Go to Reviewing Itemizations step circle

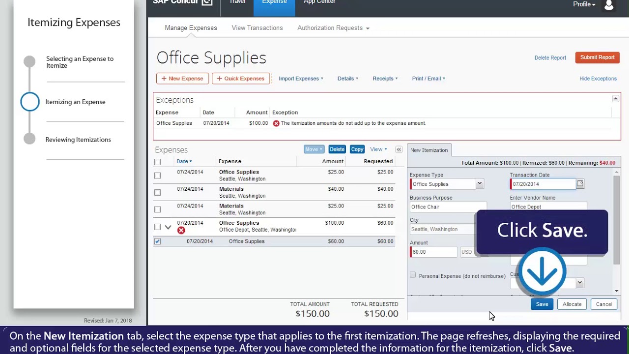(x=29, y=139)
